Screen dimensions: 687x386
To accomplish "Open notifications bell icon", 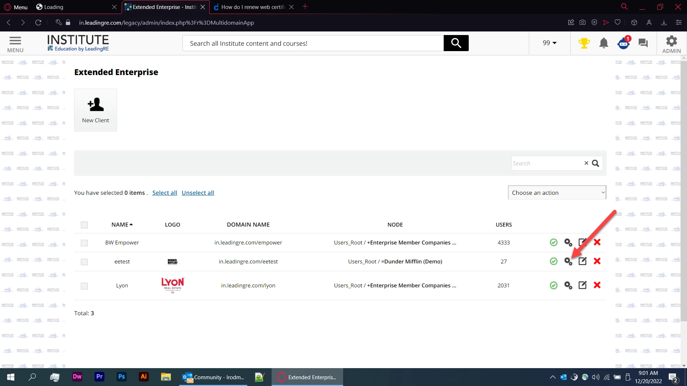I will [x=604, y=43].
